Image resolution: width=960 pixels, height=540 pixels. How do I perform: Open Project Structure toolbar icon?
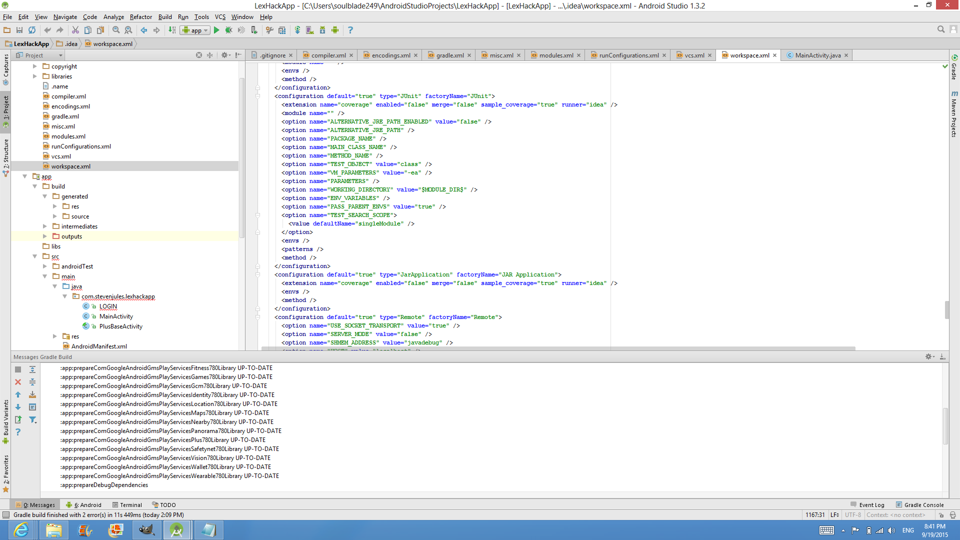click(x=282, y=30)
